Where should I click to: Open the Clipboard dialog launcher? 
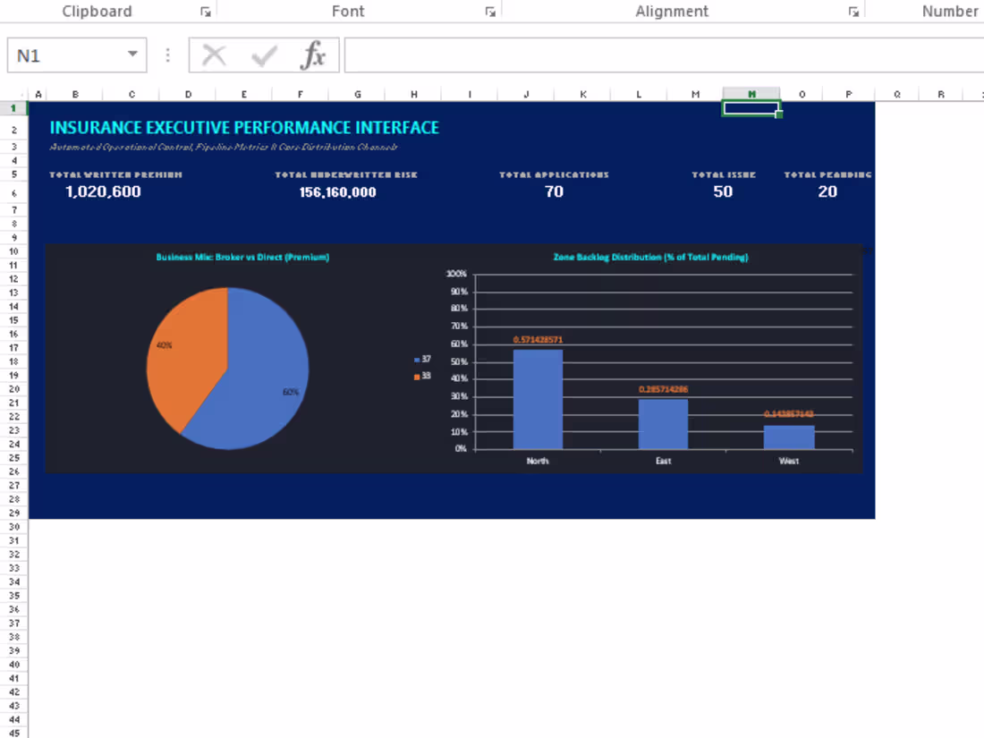click(x=205, y=12)
